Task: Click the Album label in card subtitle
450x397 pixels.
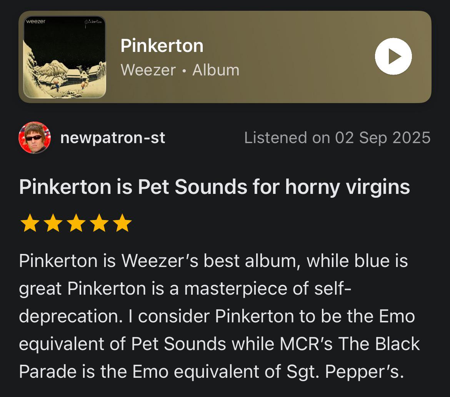Action: tap(216, 70)
